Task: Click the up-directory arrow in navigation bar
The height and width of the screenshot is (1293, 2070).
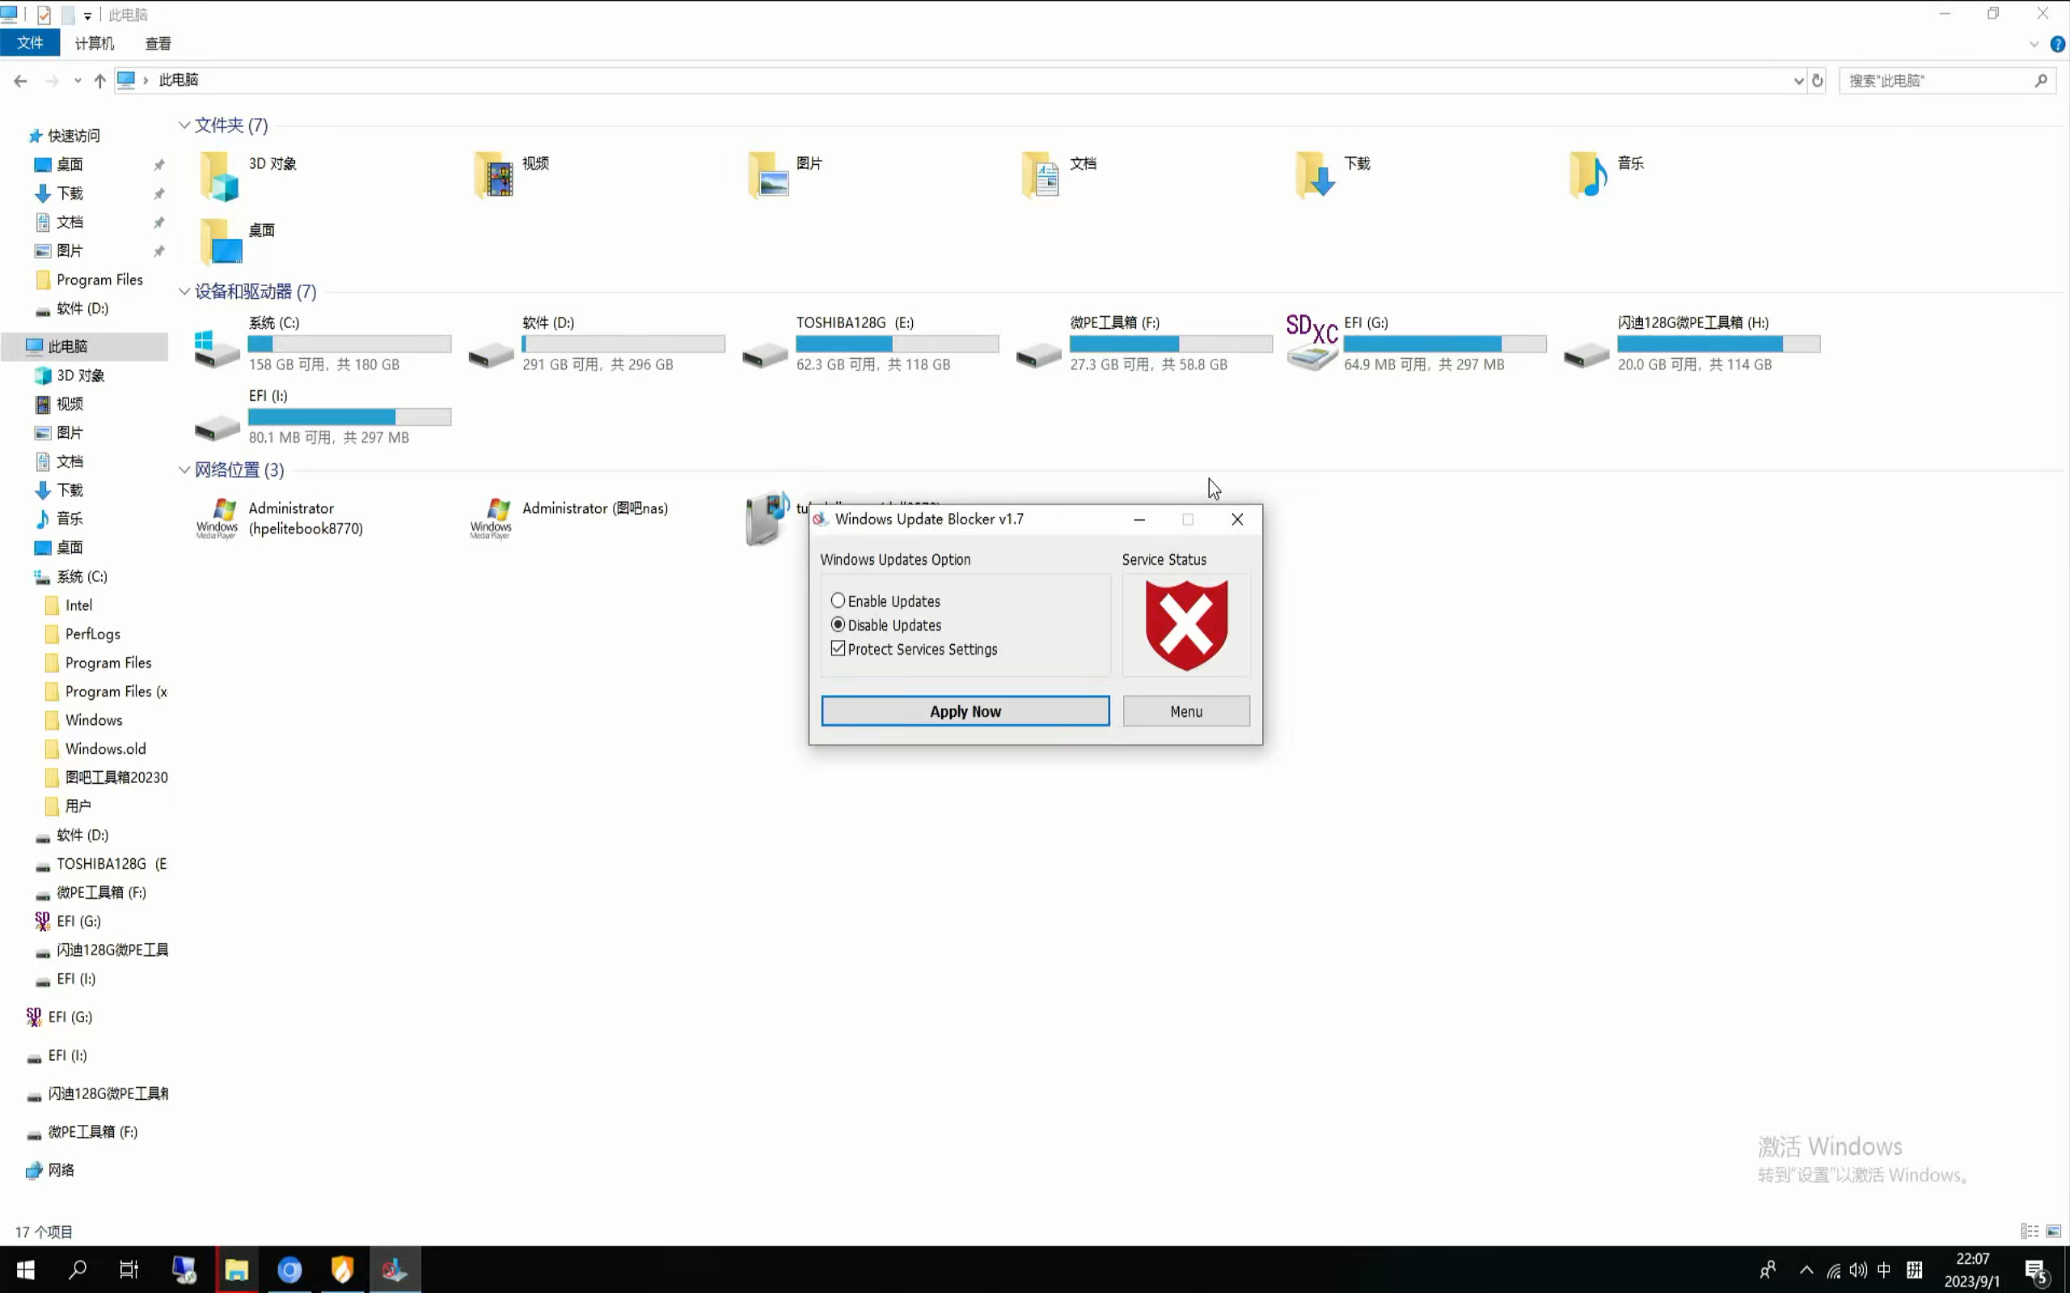Action: pyautogui.click(x=100, y=80)
